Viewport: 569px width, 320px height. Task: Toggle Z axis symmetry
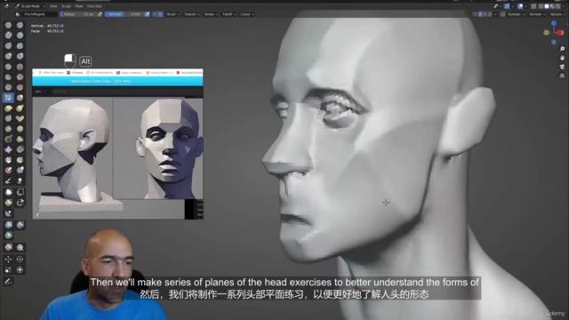[x=490, y=14]
